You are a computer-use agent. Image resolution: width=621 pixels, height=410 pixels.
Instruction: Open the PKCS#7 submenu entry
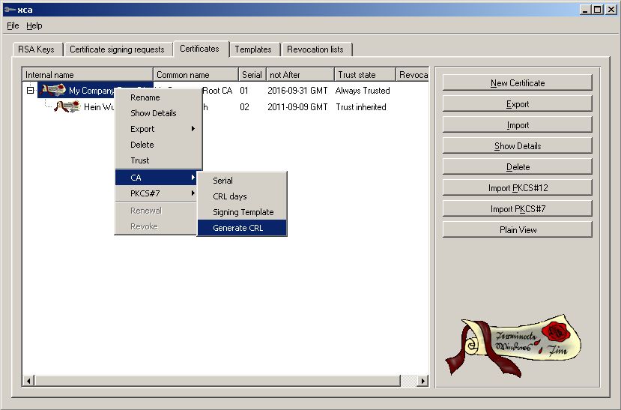pyautogui.click(x=158, y=193)
